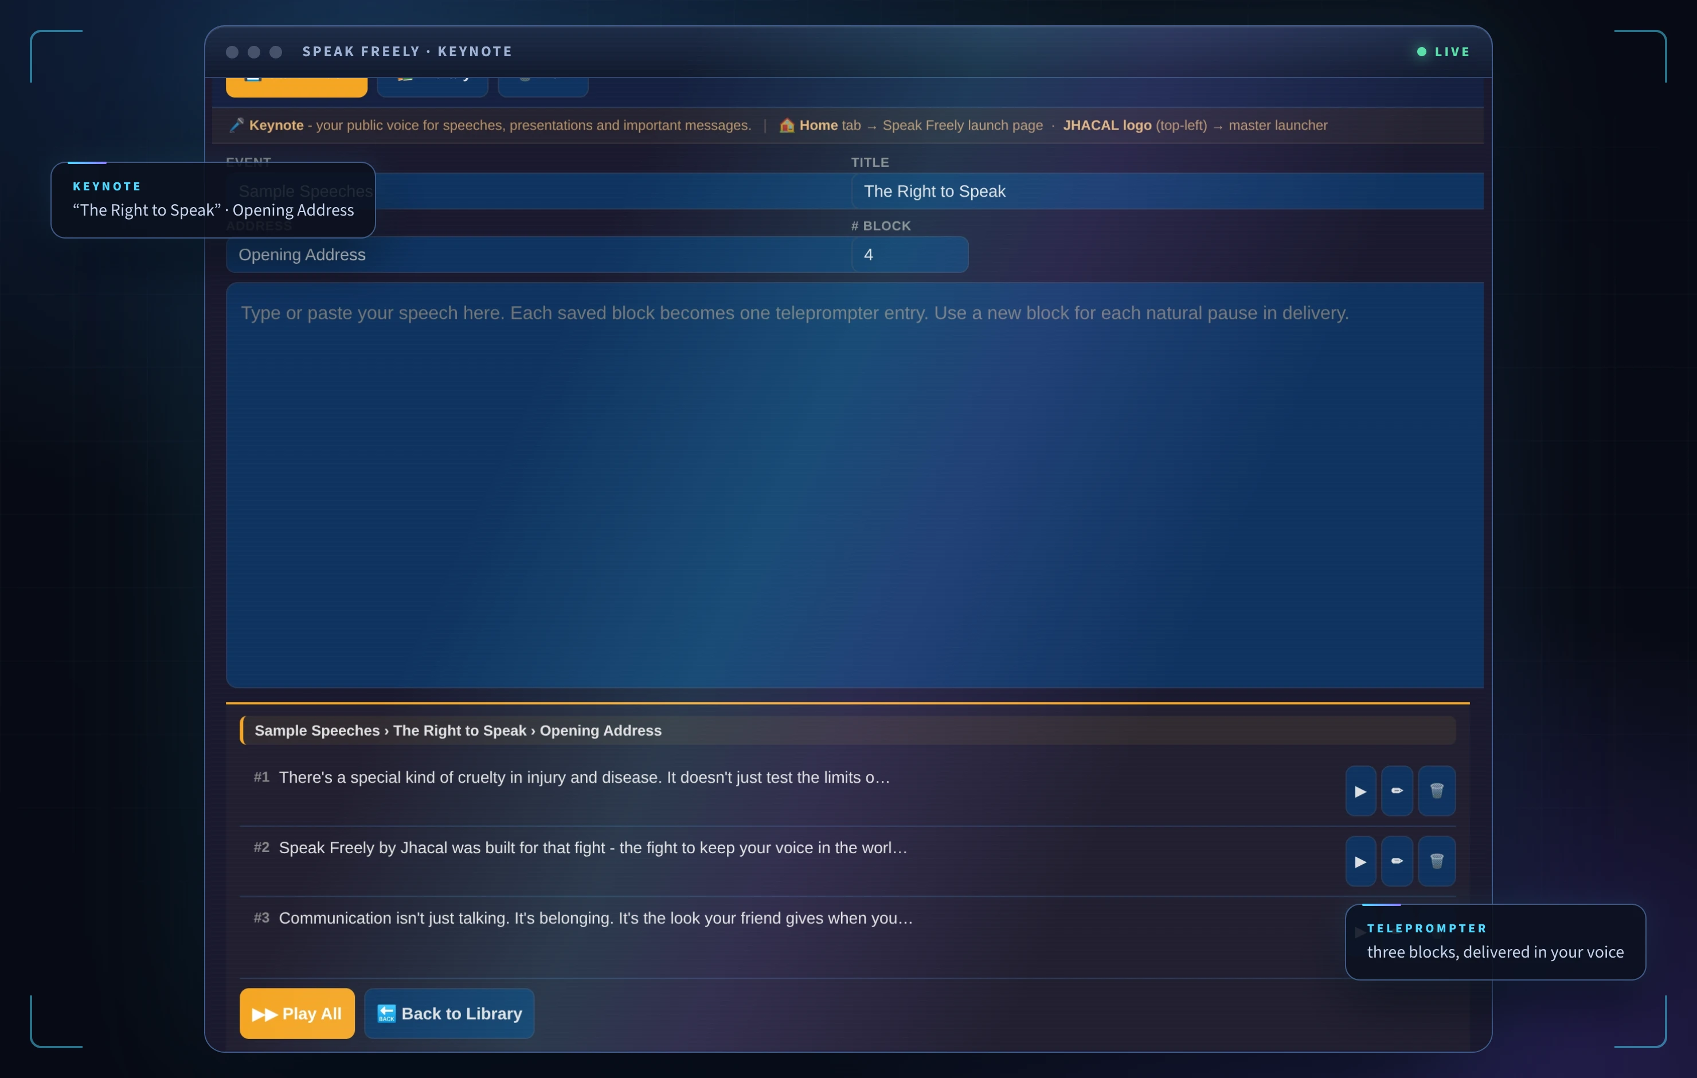The image size is (1697, 1078).
Task: Select block #1 text There's a special kind
Action: 584,778
